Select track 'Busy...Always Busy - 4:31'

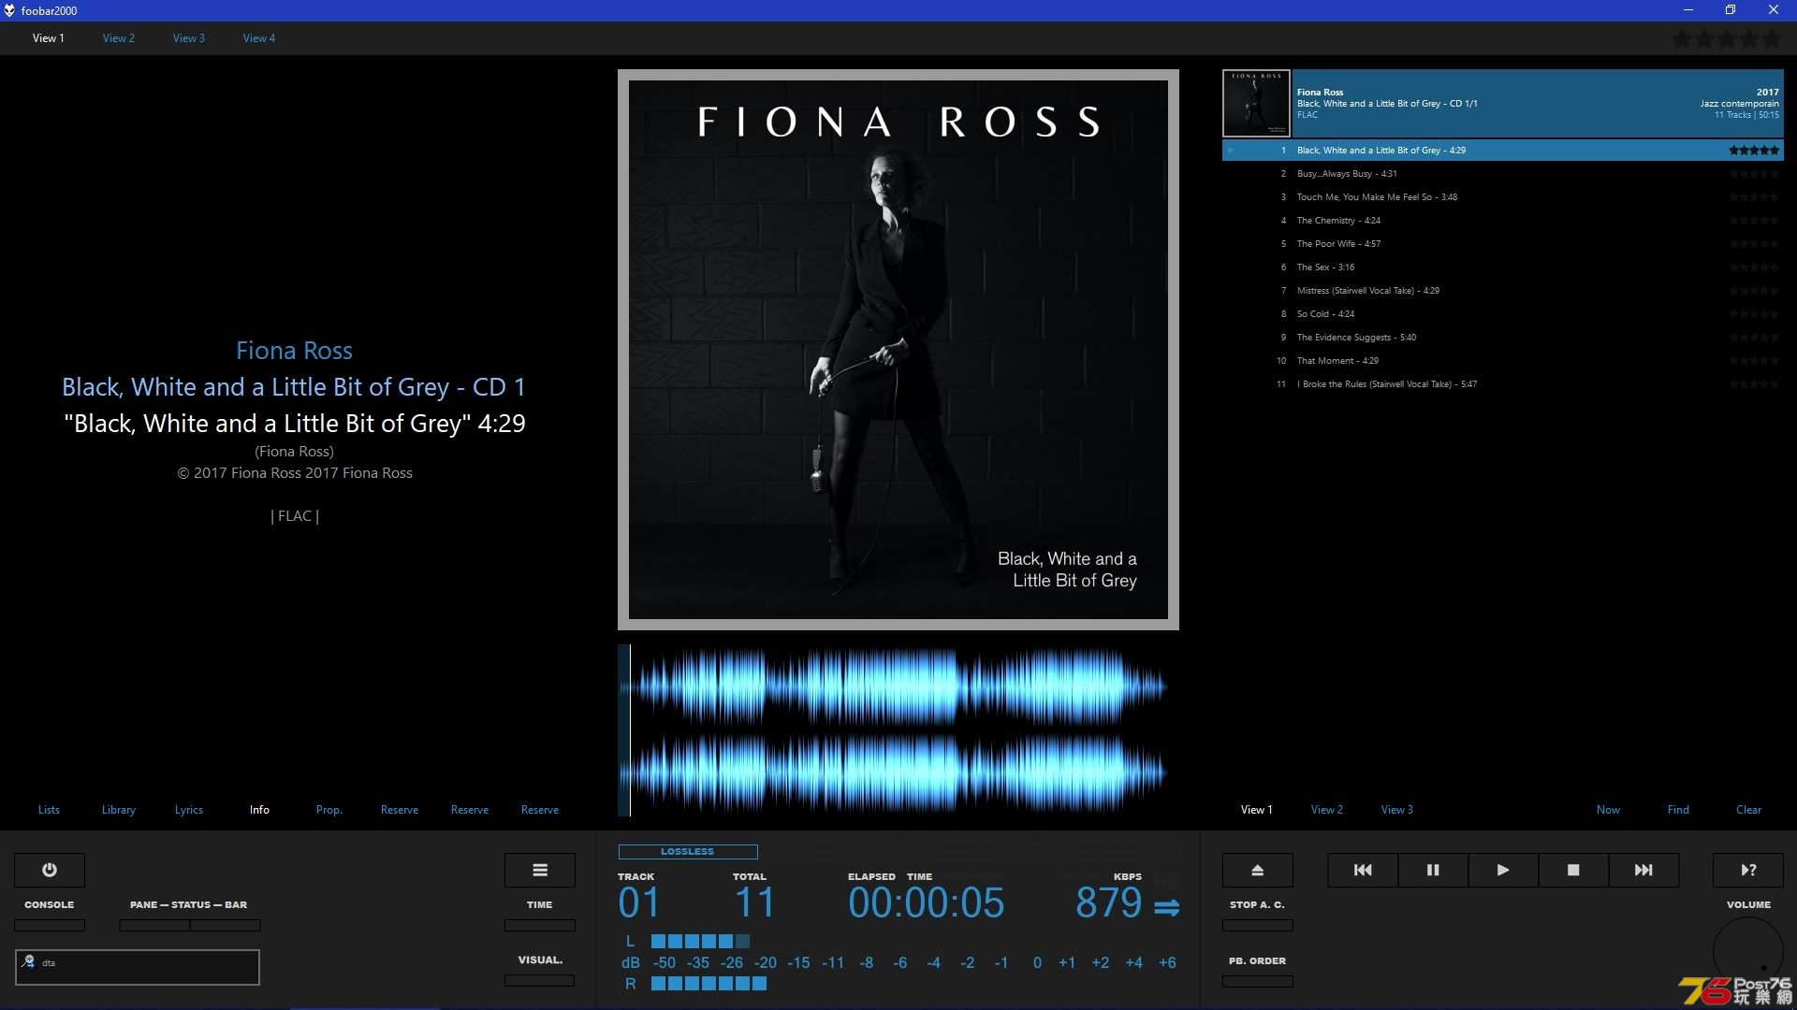coord(1503,174)
